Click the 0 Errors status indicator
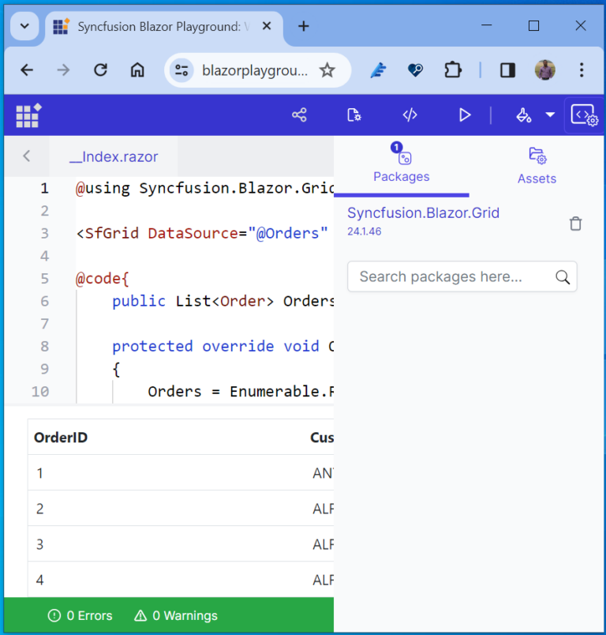The height and width of the screenshot is (635, 606). [x=80, y=615]
